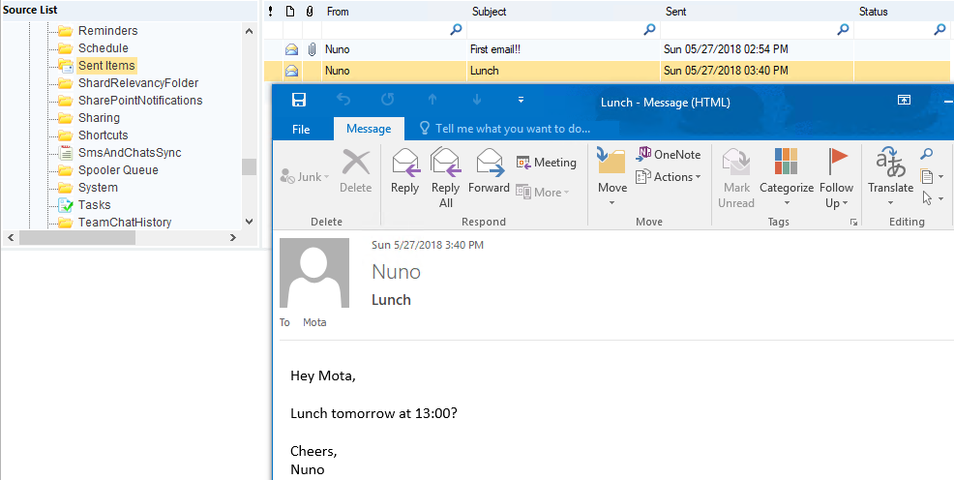This screenshot has width=954, height=480.
Task: Forward the Lunch message
Action: click(x=489, y=171)
